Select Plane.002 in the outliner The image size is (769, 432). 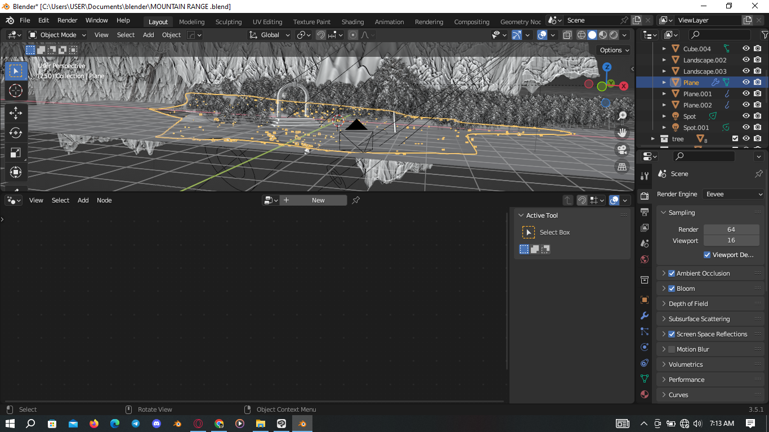(x=698, y=105)
